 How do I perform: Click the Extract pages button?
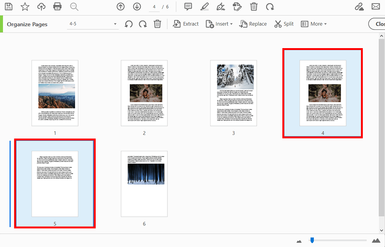click(186, 24)
